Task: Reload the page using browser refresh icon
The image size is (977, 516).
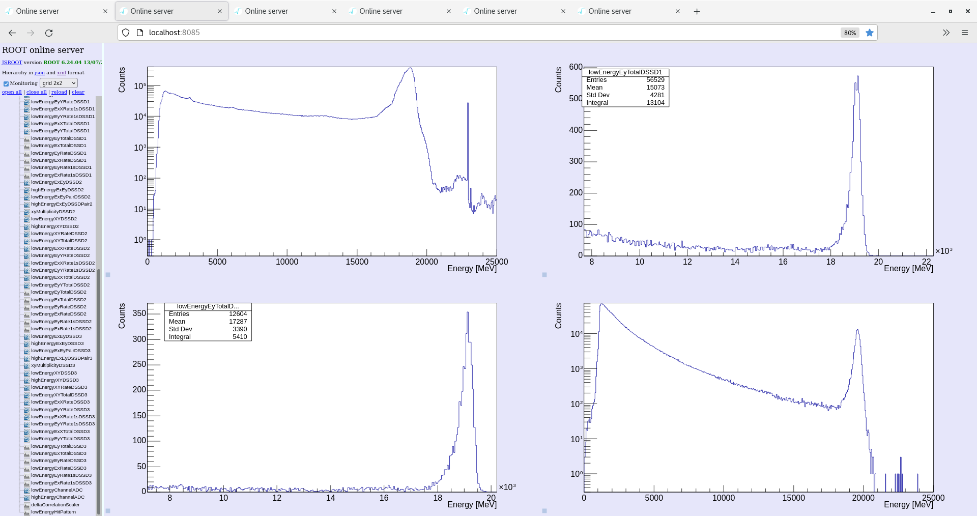Action: (x=49, y=33)
